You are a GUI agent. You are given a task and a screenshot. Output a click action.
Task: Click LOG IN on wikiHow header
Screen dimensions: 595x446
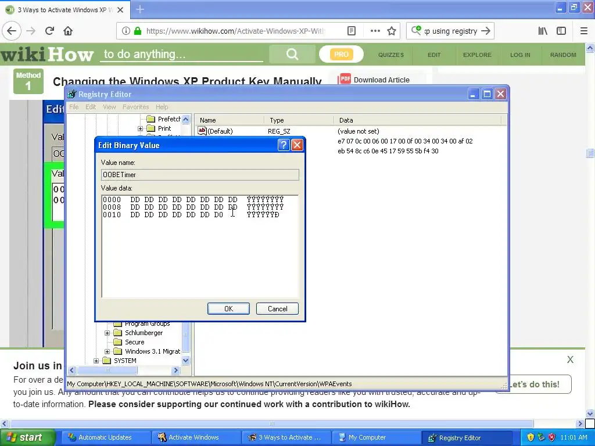pyautogui.click(x=520, y=55)
